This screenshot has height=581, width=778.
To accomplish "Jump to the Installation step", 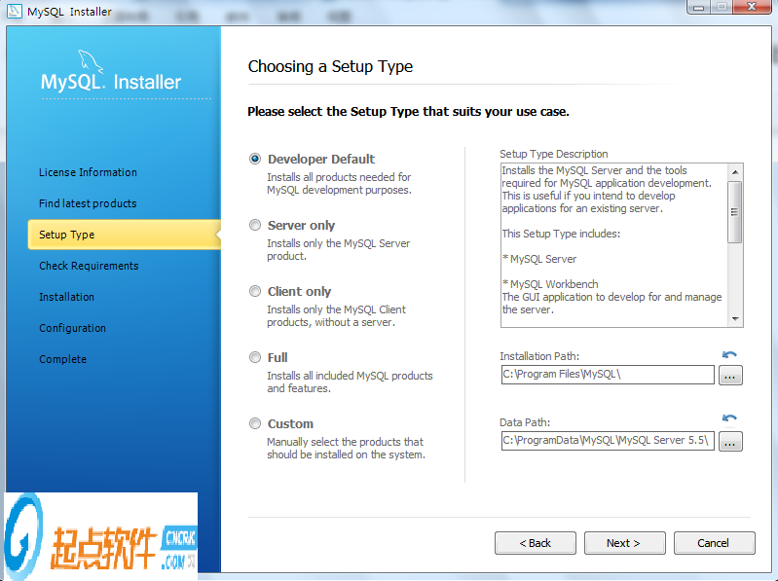I will coord(66,297).
